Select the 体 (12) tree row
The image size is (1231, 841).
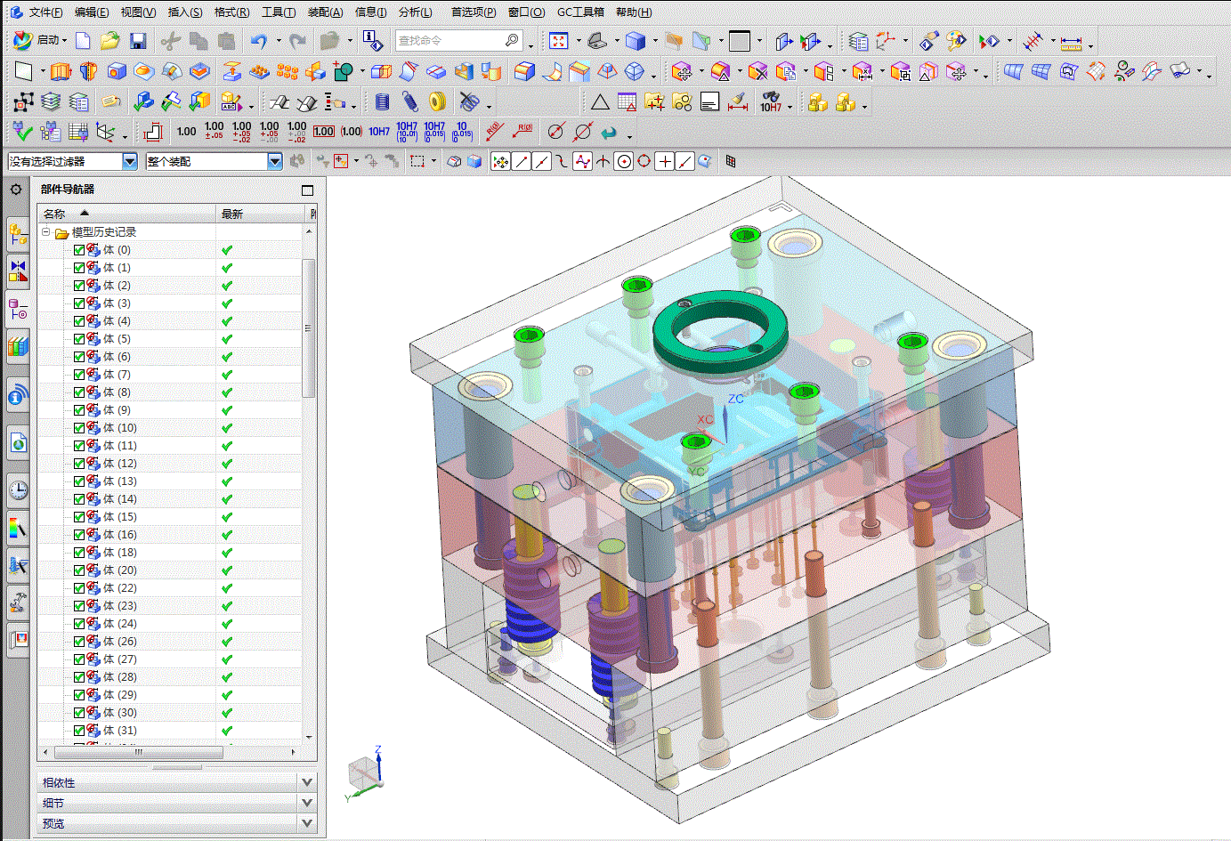169,464
